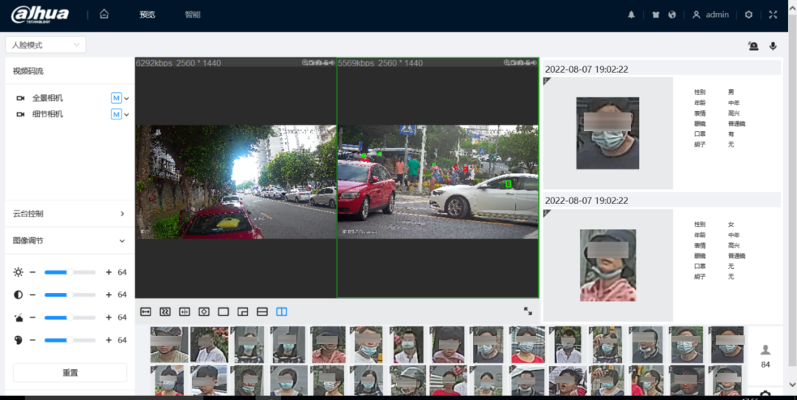Go to home page icon
The image size is (797, 400).
pyautogui.click(x=104, y=14)
